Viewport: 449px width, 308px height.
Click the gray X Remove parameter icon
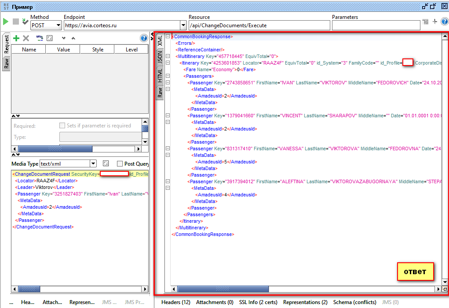click(26, 38)
